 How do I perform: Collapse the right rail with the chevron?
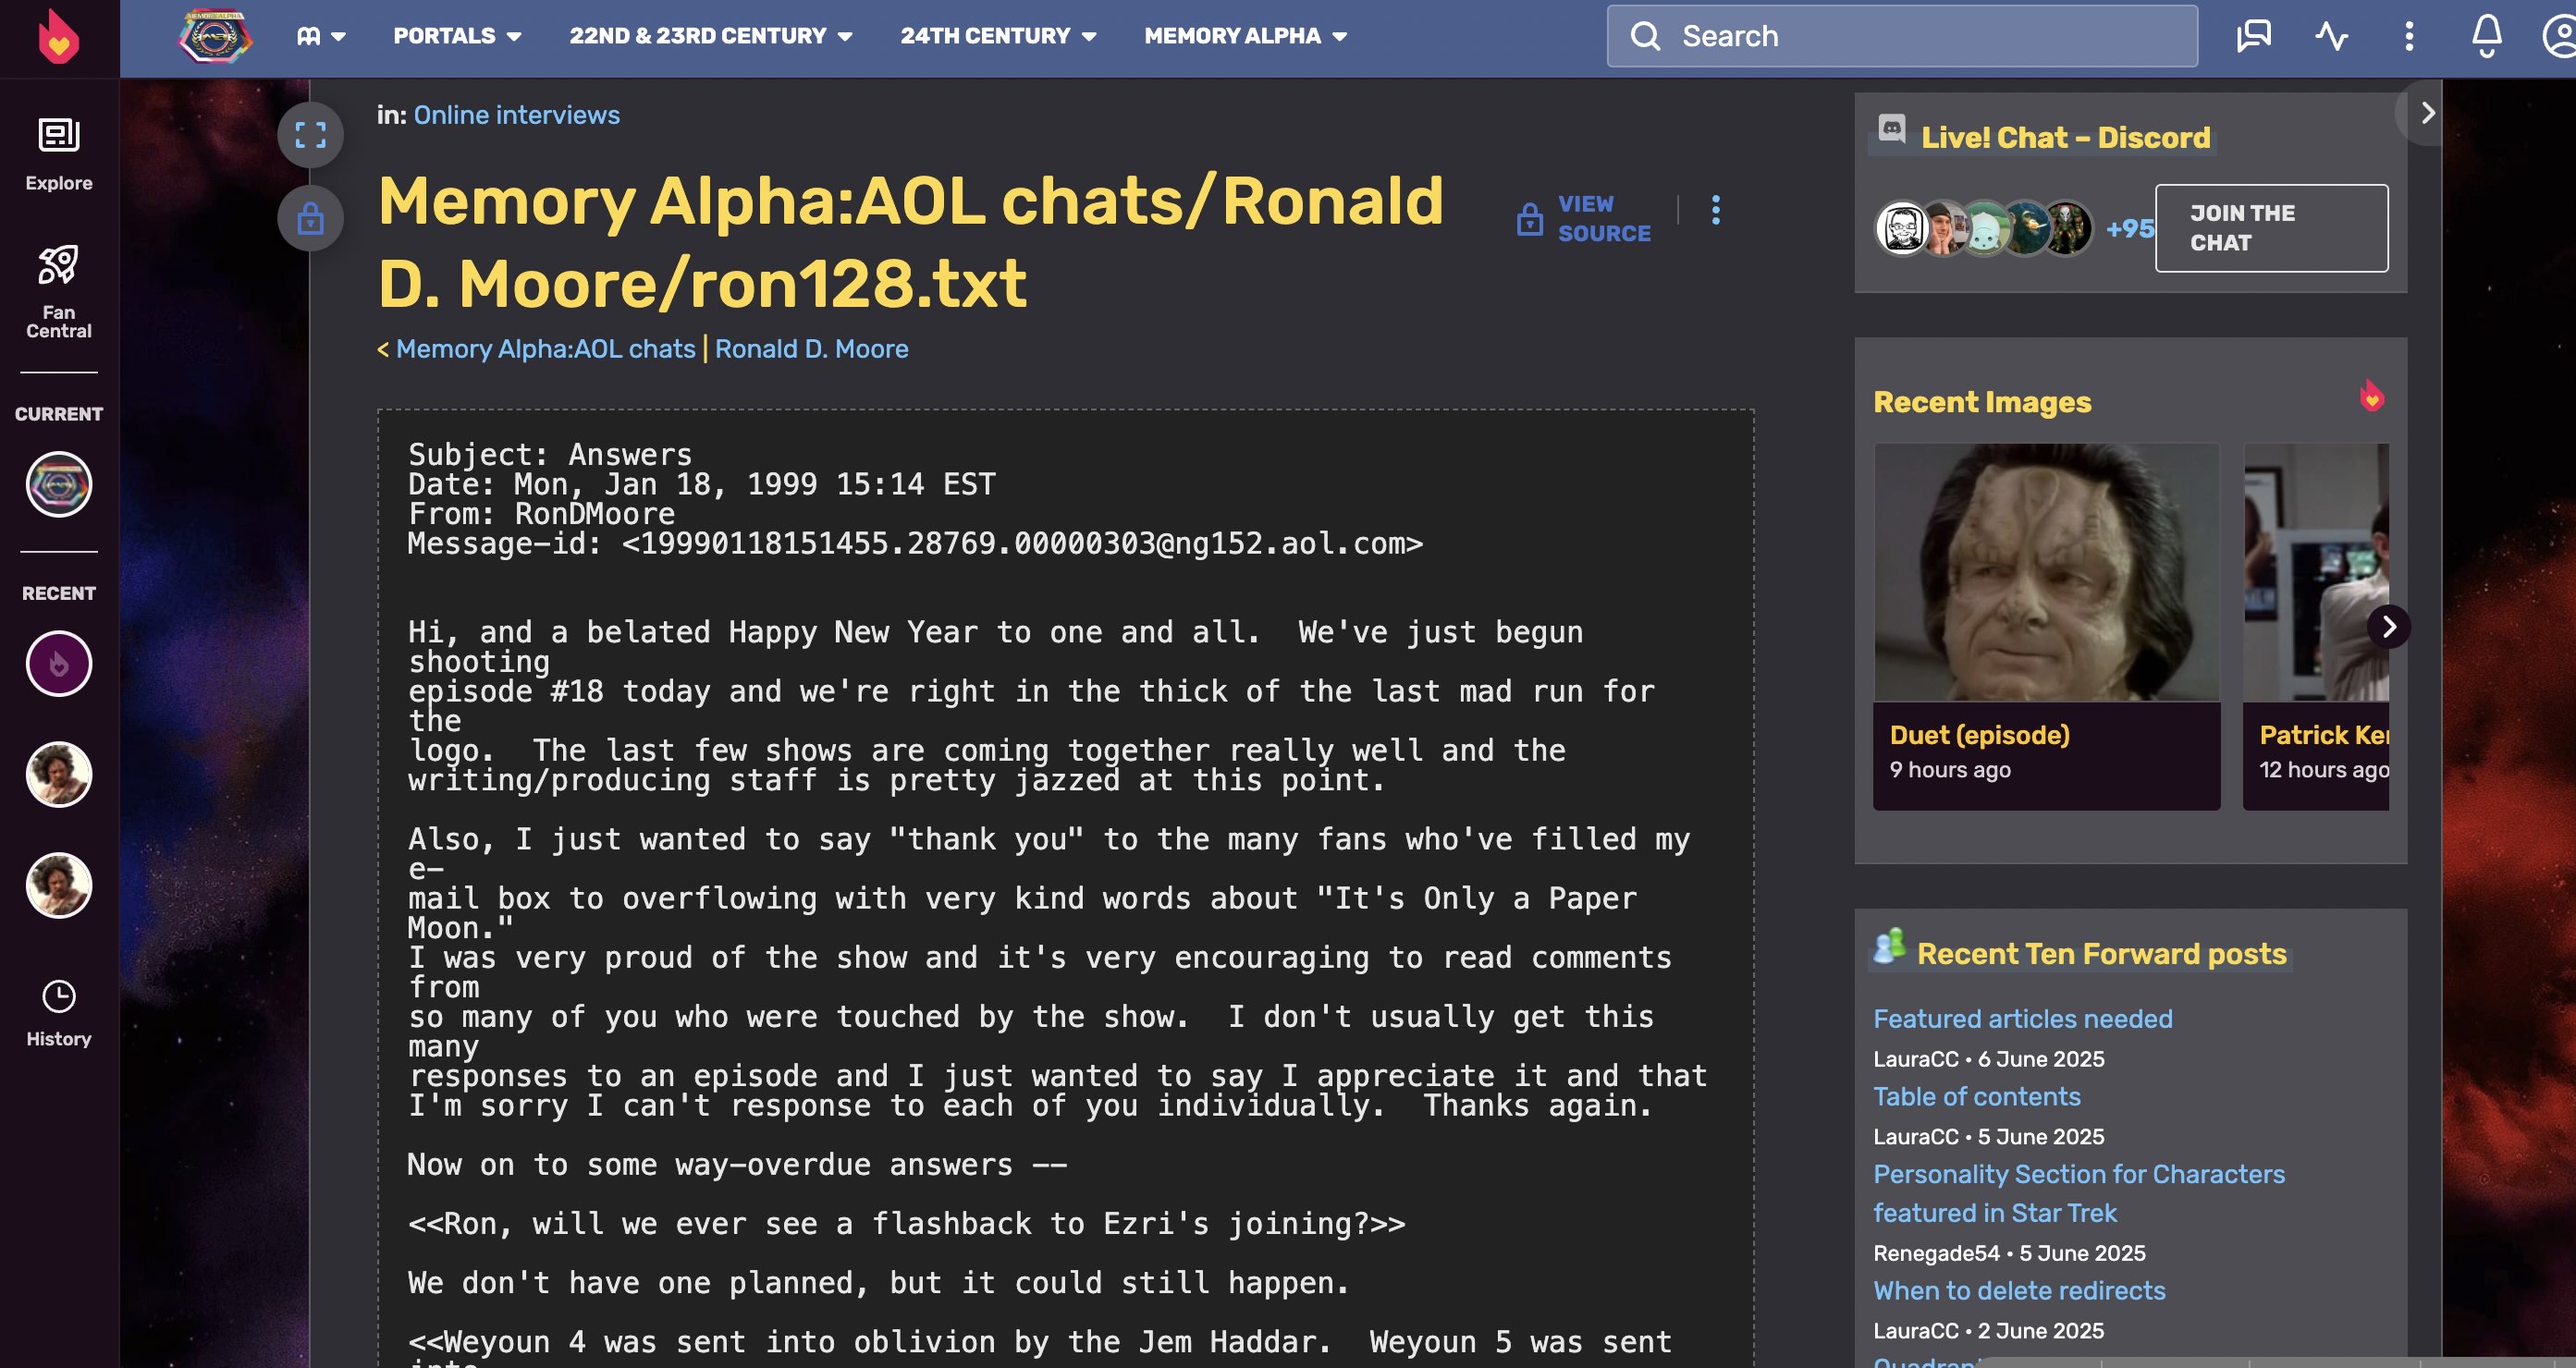point(2427,113)
